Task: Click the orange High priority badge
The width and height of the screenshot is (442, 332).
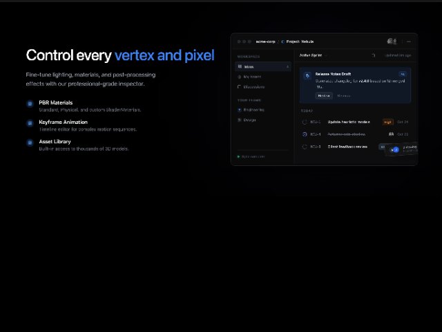Action: point(387,122)
